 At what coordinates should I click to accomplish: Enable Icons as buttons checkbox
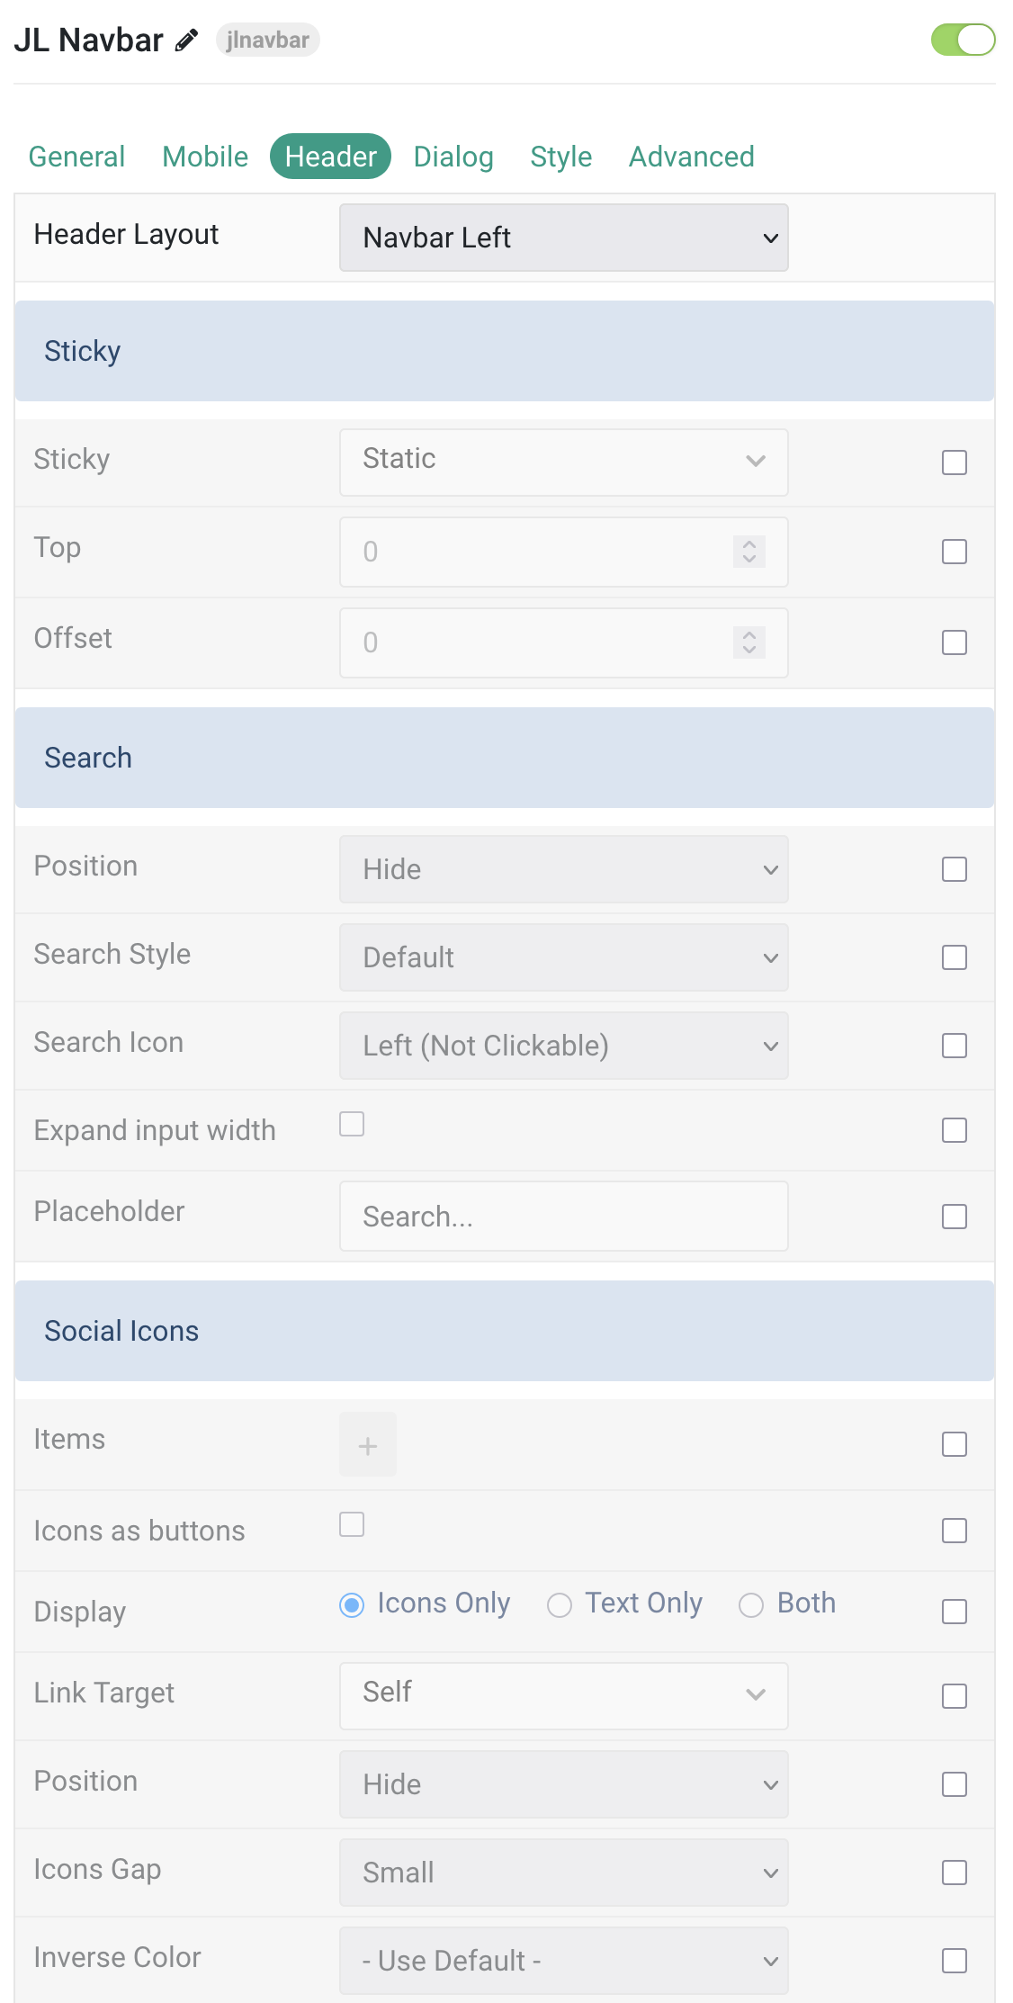[352, 1524]
